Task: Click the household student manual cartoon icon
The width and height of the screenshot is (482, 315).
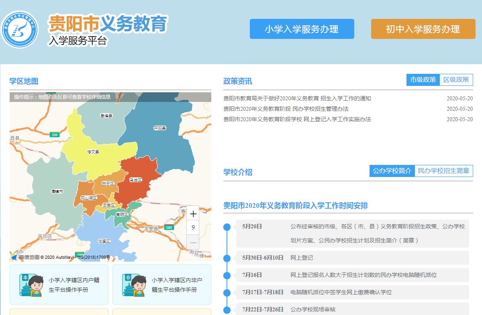Action: tap(31, 285)
